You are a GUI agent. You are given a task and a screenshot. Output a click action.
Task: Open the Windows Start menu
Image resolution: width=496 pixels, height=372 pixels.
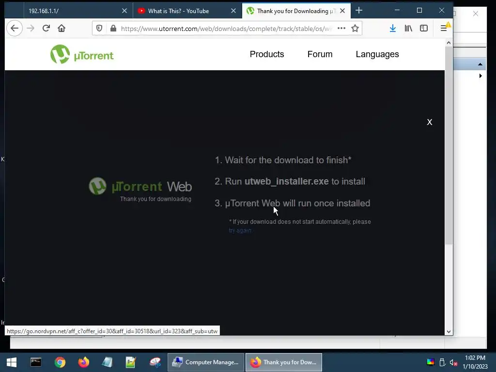click(12, 362)
